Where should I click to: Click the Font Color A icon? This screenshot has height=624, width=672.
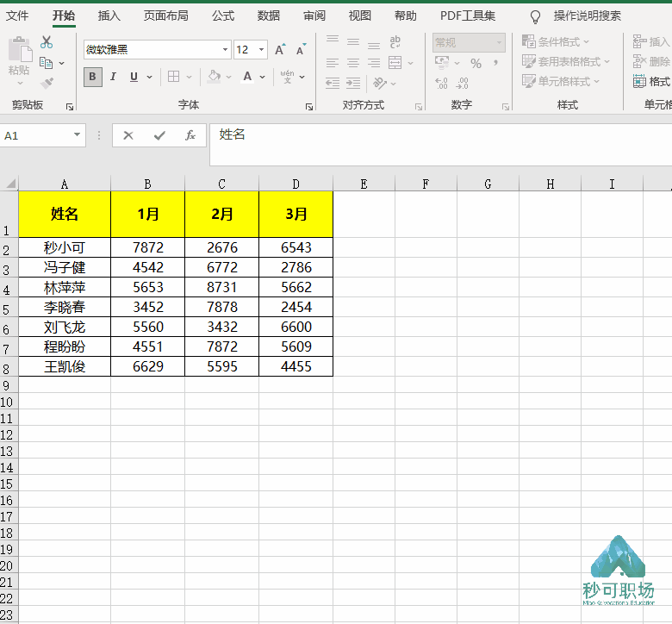(x=247, y=77)
